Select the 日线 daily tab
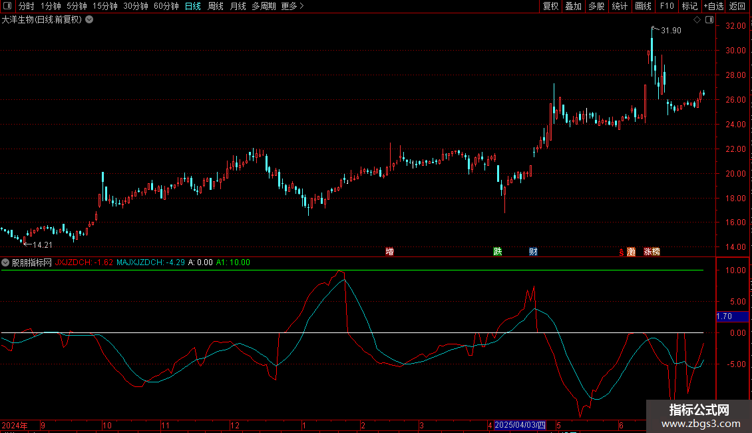This screenshot has width=752, height=433. [x=193, y=6]
